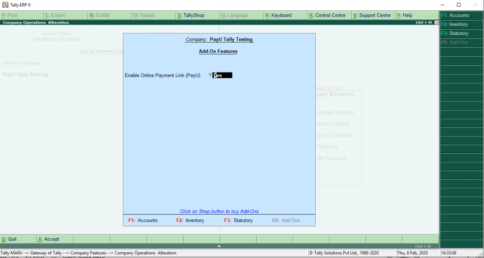Open S: TallyShop
484x258 pixels.
coord(198,15)
